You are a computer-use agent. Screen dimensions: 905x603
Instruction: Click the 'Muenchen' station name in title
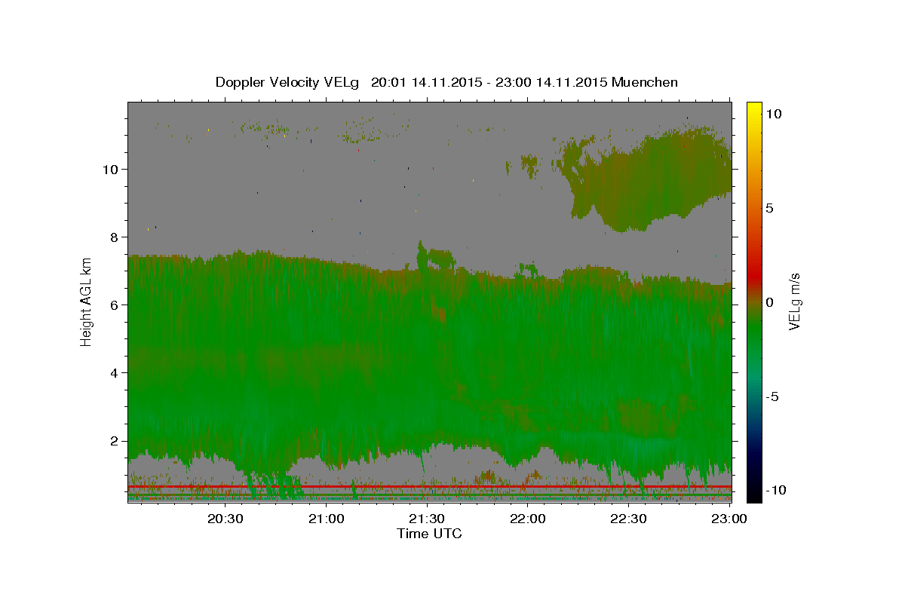tap(645, 82)
